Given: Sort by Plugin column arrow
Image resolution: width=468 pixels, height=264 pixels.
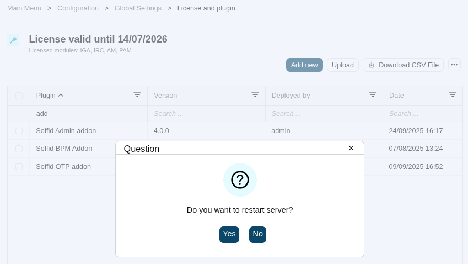Looking at the screenshot, I should click(61, 96).
